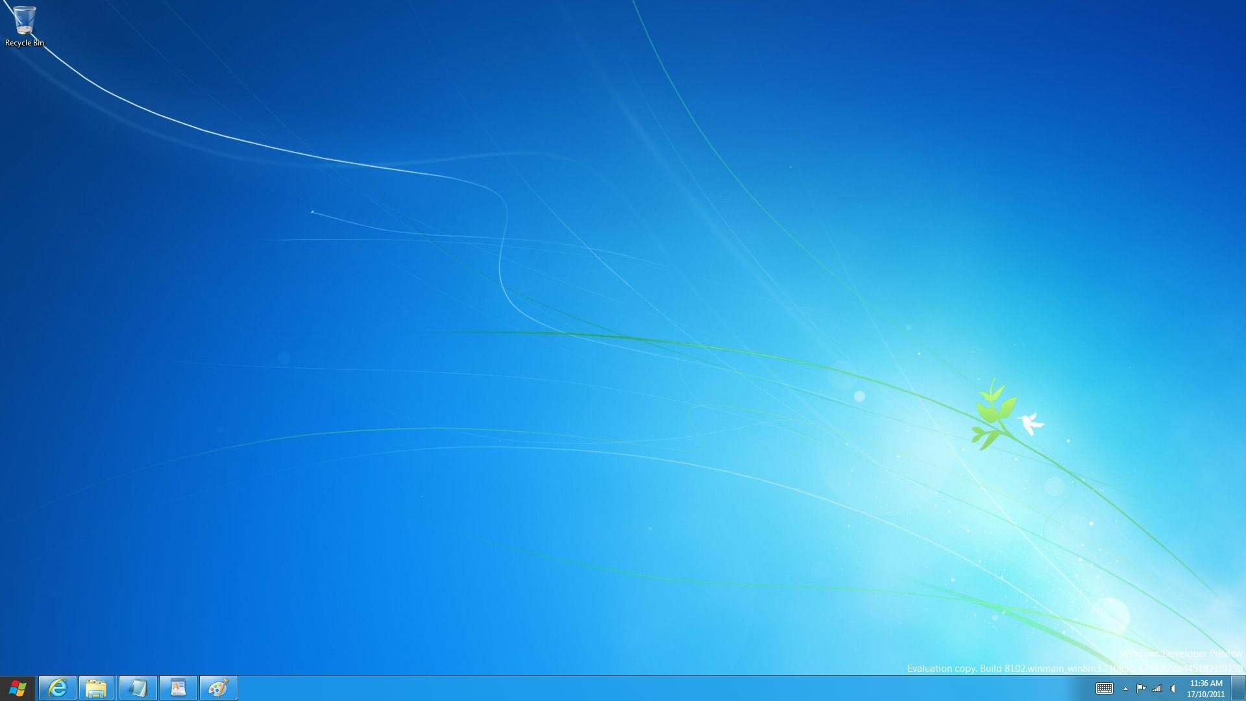Select the Recycle Bin desktop icon
1246x701 pixels.
[x=24, y=26]
